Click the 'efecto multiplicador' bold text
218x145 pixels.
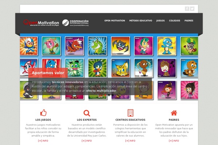point(101,91)
